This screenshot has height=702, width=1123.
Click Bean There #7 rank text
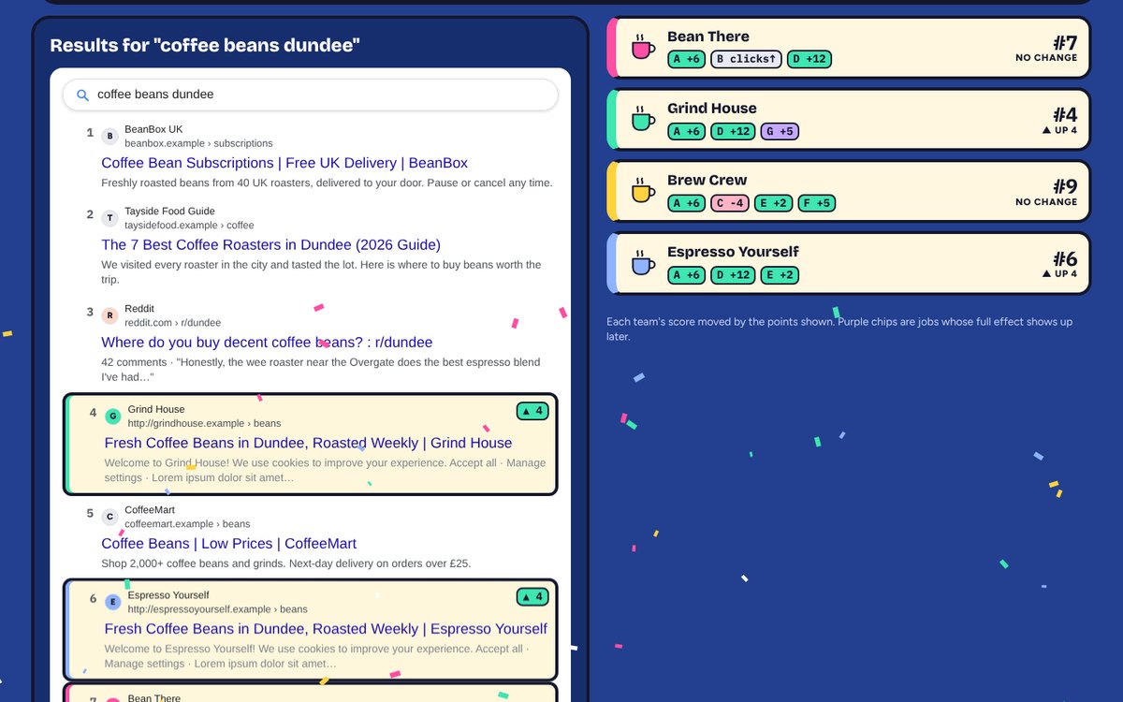click(1065, 42)
